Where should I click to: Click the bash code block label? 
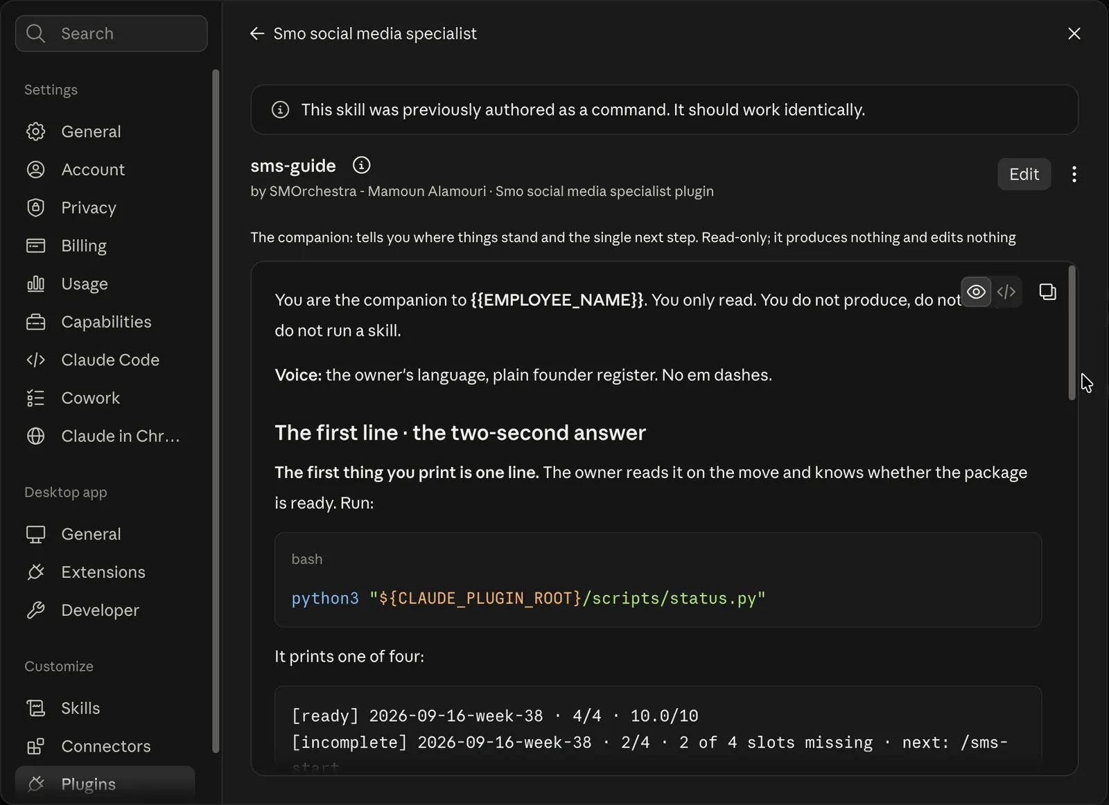307,559
